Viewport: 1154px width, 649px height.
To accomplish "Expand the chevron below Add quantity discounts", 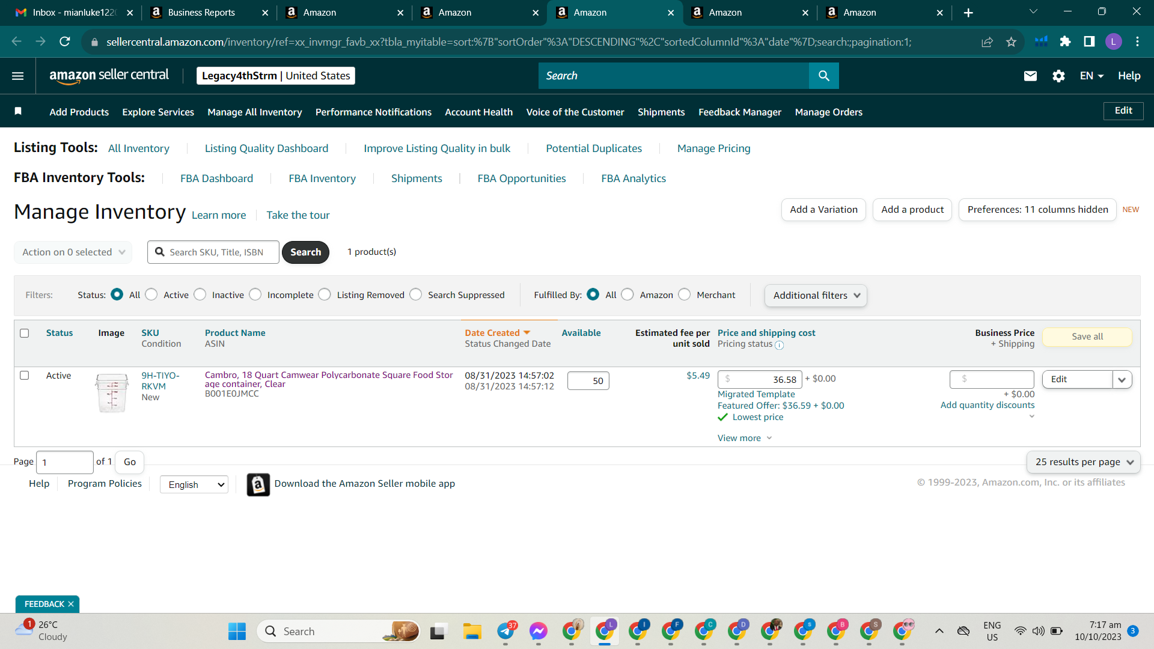I will tap(1031, 416).
